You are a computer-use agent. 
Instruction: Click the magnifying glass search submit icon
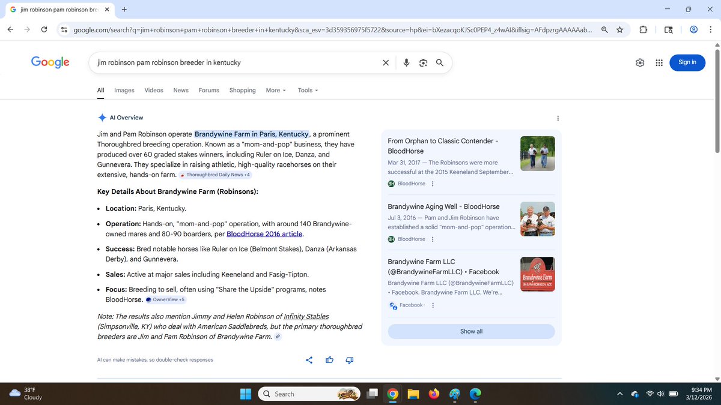tap(440, 62)
